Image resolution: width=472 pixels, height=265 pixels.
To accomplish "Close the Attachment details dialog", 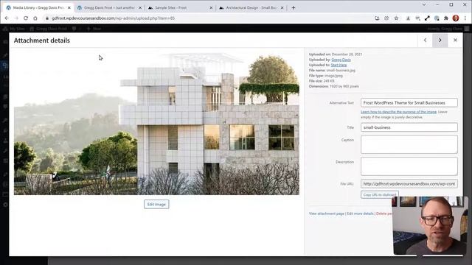I will (455, 40).
